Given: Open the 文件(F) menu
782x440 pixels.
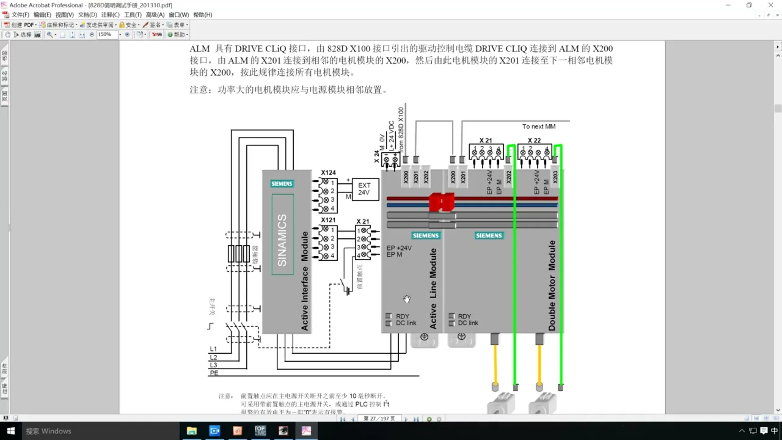Looking at the screenshot, I should pos(20,15).
